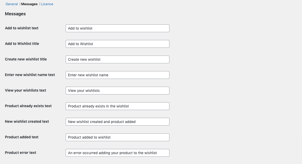Viewport: 302px width, 164px height.
Task: Click the 'Add to Wishlist title' label
Action: pos(22,44)
